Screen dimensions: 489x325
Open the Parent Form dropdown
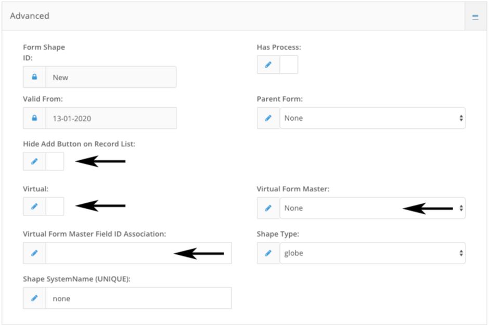point(372,118)
